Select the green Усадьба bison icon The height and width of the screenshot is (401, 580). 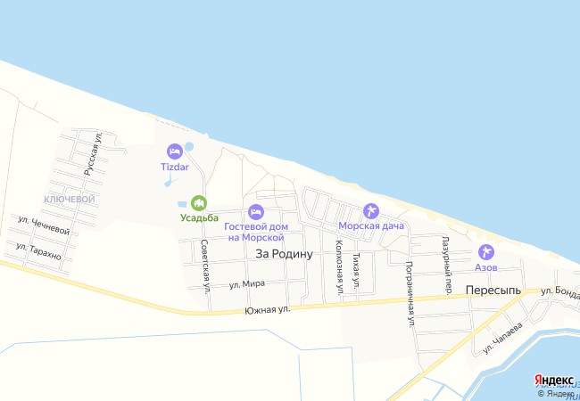(199, 203)
